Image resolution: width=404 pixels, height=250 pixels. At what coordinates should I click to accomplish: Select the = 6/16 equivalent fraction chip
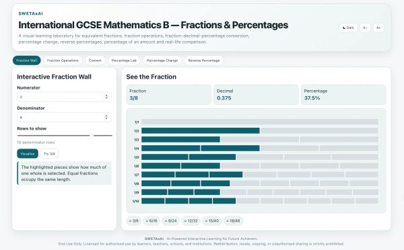point(151,221)
